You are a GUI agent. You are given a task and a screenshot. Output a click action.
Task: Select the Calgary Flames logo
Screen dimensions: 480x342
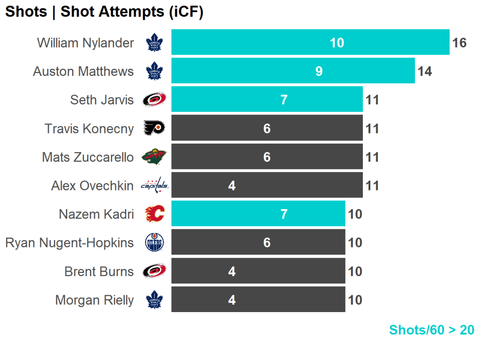[154, 214]
